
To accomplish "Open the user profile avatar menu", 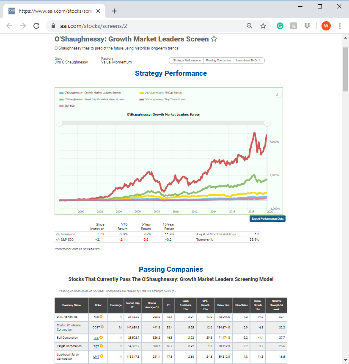I will 326,26.
